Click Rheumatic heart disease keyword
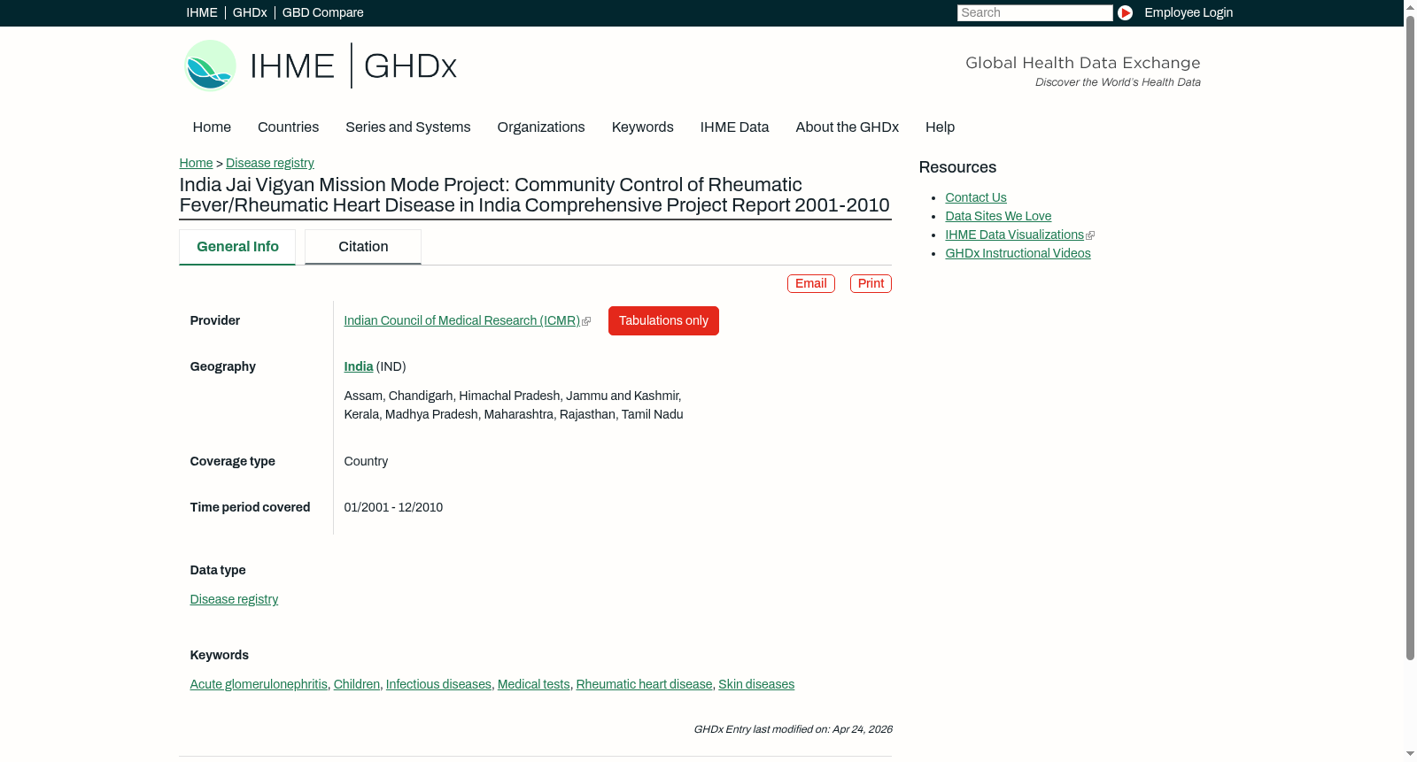The height and width of the screenshot is (762, 1417). [645, 684]
